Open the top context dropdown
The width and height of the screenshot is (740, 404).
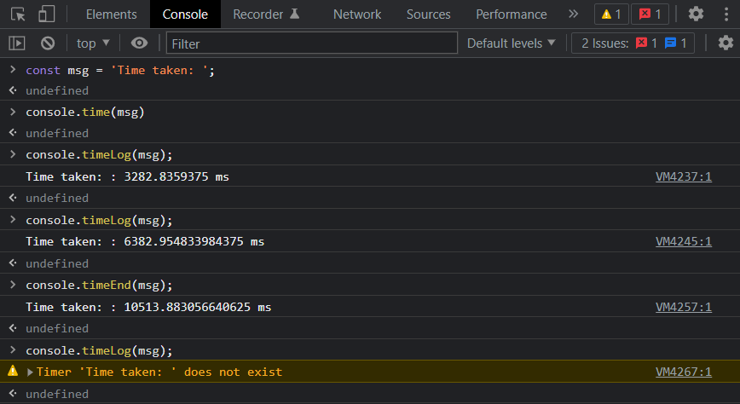click(x=93, y=43)
